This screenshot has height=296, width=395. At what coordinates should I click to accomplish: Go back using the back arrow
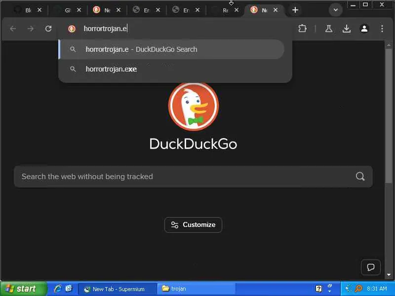tap(13, 29)
